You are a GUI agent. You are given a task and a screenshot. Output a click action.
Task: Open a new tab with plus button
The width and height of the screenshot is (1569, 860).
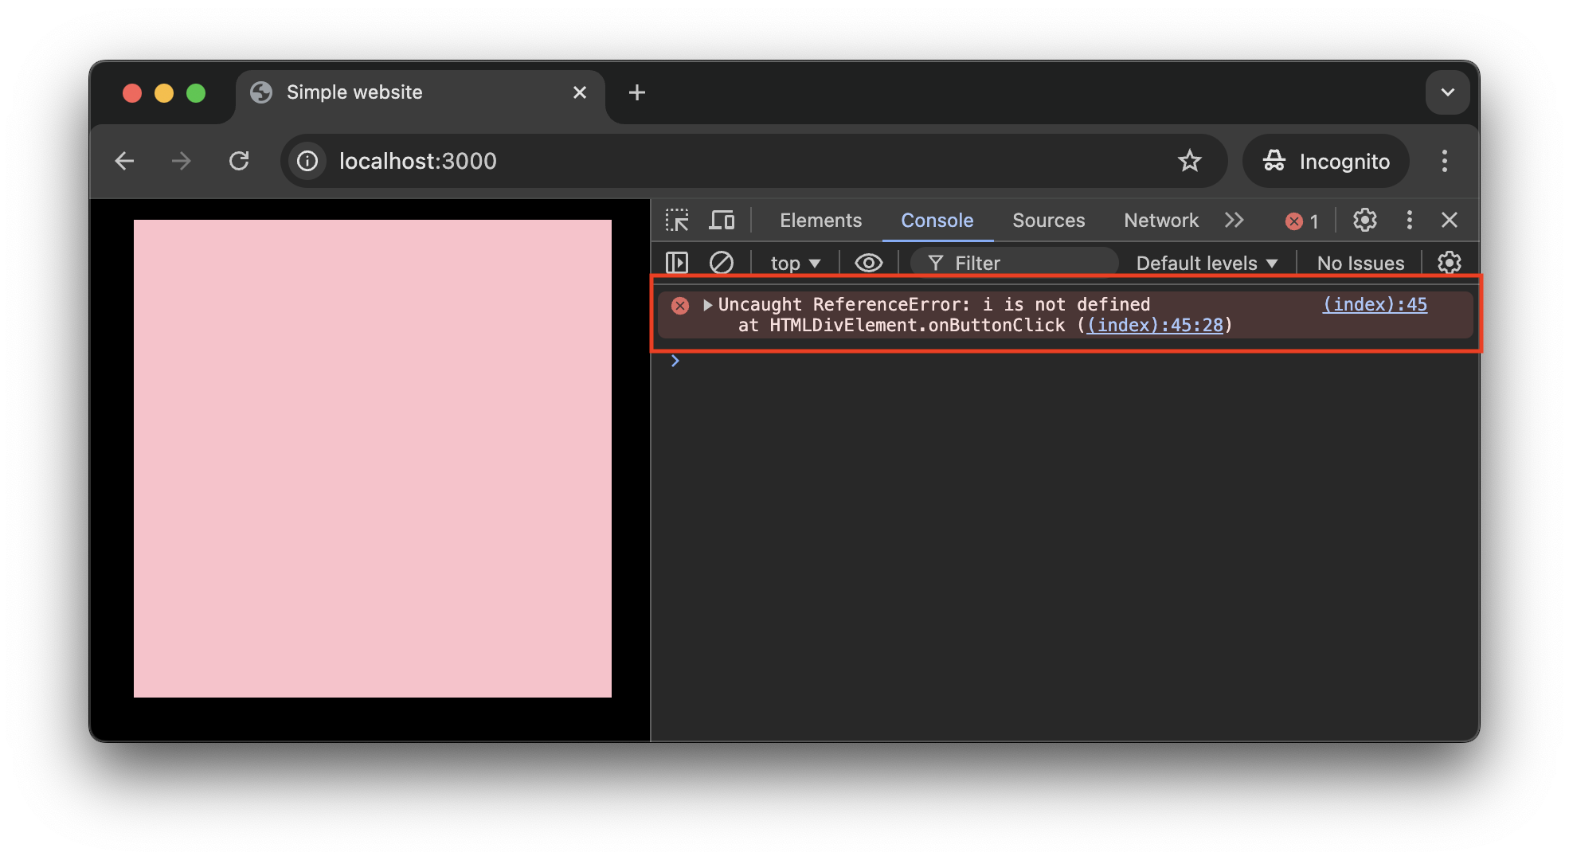pos(636,92)
